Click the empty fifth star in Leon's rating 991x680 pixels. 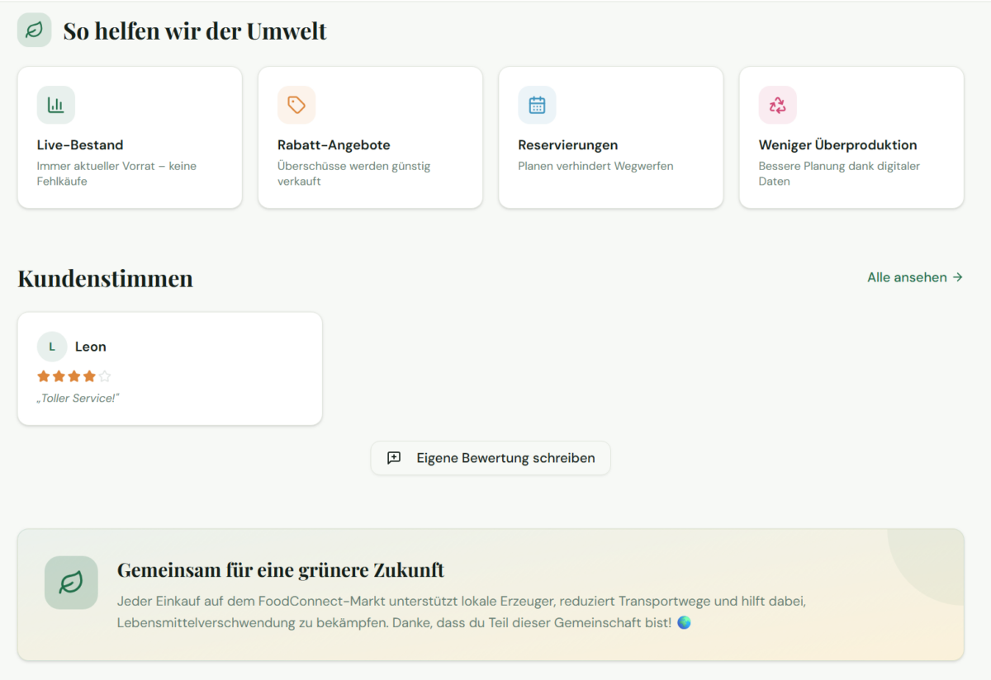[x=105, y=376]
